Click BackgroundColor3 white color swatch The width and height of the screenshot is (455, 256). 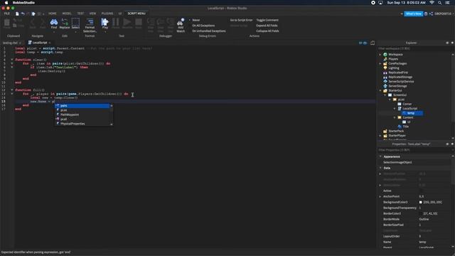coord(420,202)
